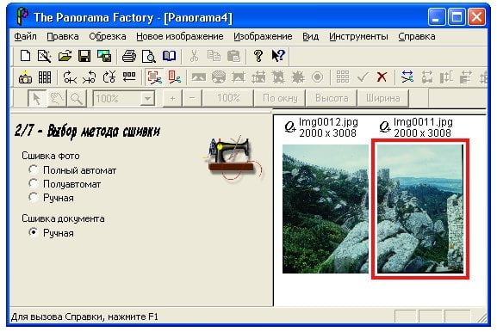This screenshot has width=497, height=332.
Task: Click the zoom icon beside Img0011.jpg
Action: pyautogui.click(x=385, y=127)
